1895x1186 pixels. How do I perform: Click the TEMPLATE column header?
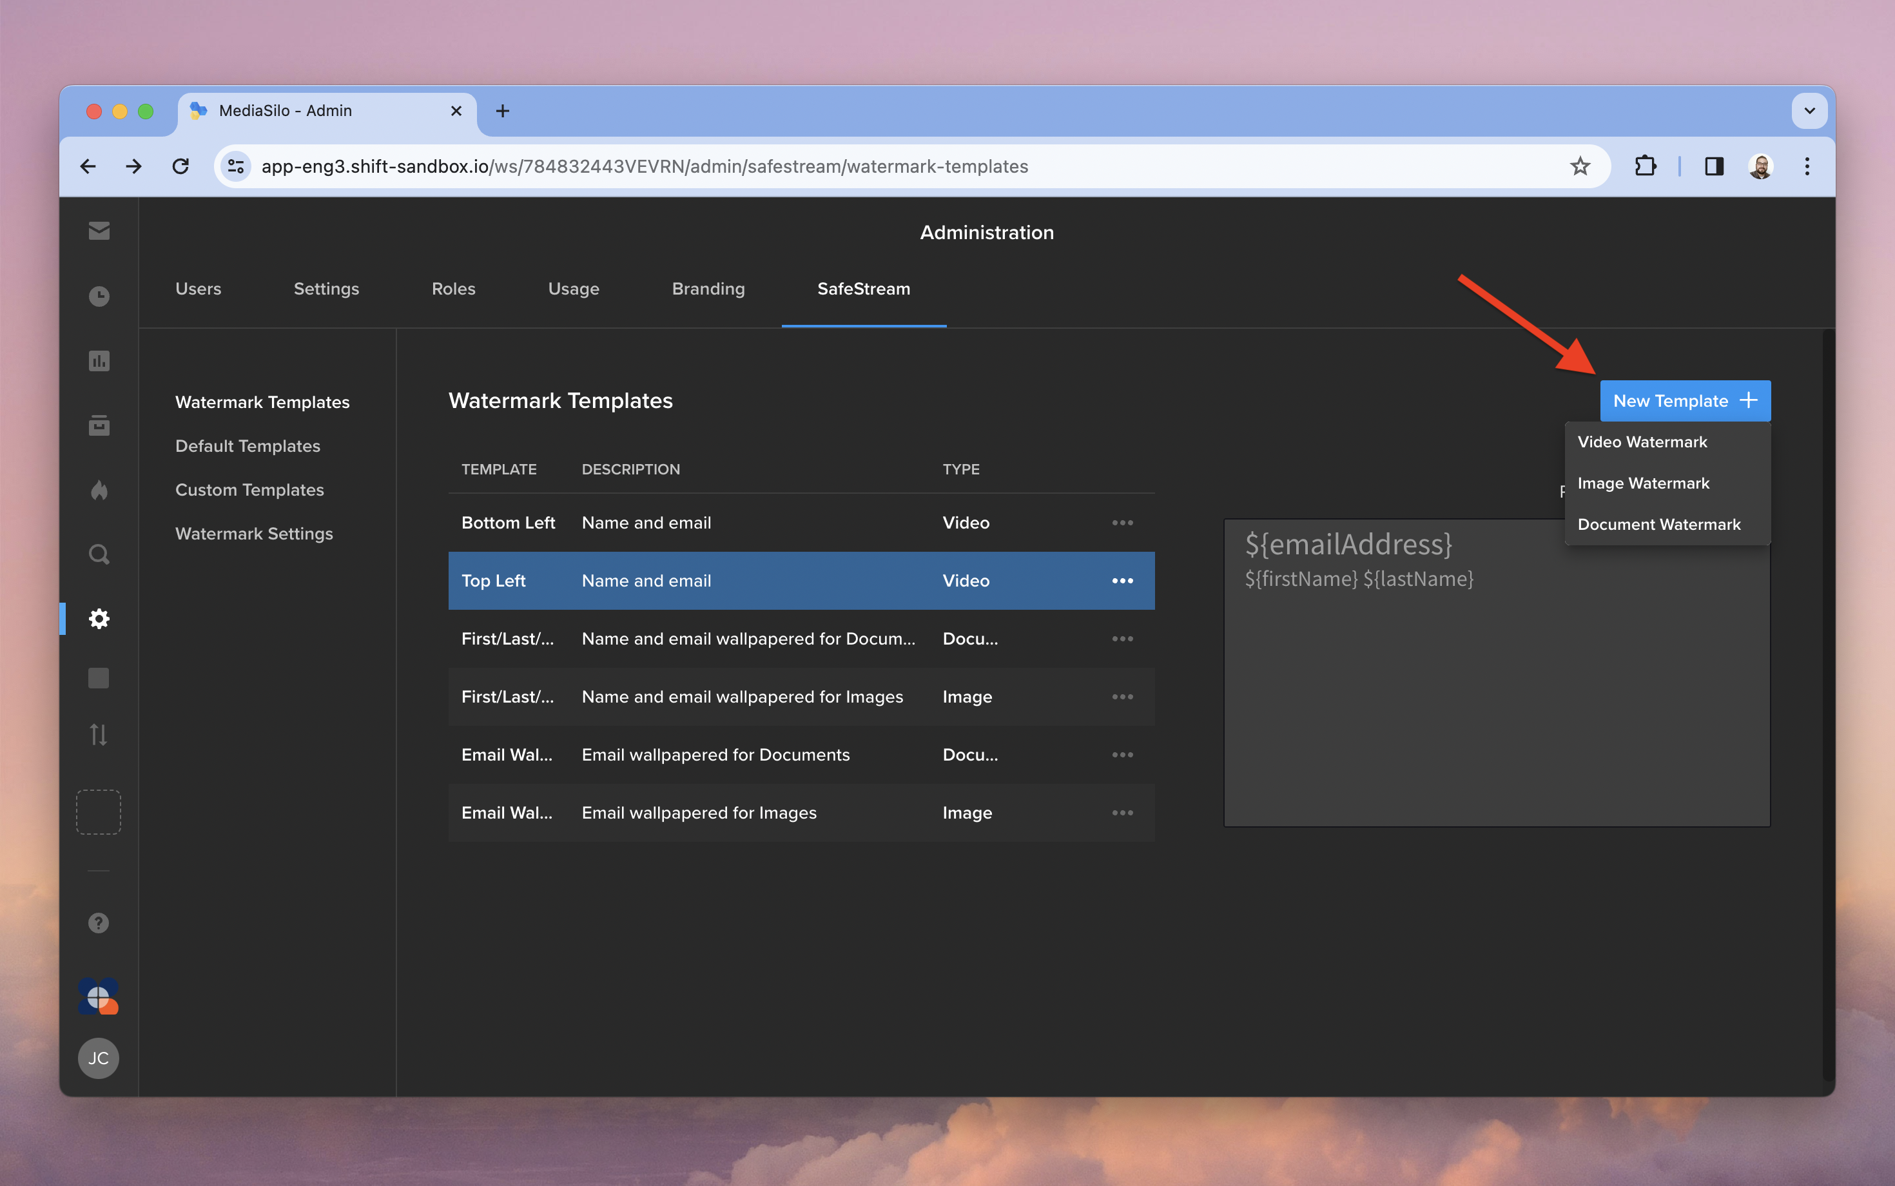pos(499,469)
